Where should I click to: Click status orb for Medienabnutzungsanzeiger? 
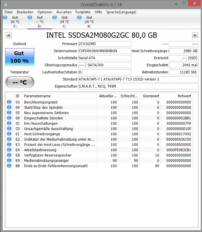point(9,161)
